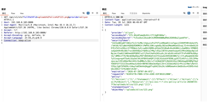Click the 'aliyun' provider parameter value in request
This screenshot has width=220, height=108.
pos(84,17)
